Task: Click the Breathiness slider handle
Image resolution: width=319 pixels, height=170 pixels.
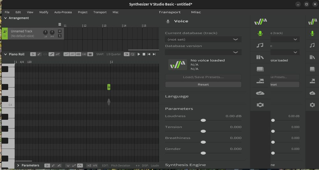Action: 203,142
